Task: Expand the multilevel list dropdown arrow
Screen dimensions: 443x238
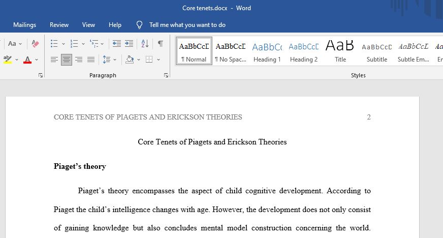Action: pos(102,44)
